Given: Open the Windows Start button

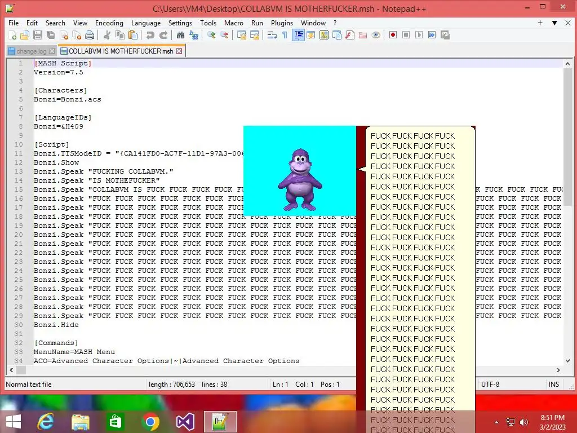Looking at the screenshot, I should tap(14, 422).
